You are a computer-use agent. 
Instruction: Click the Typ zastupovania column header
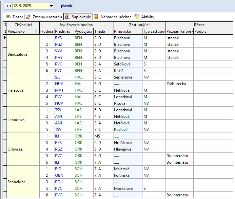click(154, 31)
